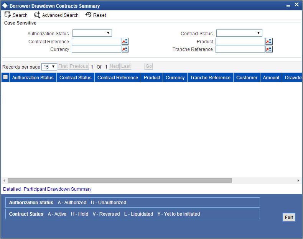
Task: Click the 'Y - Yet to be initiated' legend text
Action: point(179,214)
